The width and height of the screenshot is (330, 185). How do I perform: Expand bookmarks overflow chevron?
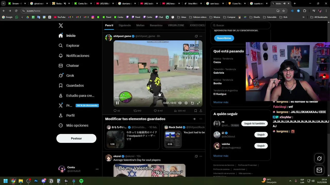[303, 17]
